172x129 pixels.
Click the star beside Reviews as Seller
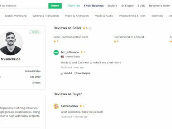(84, 28)
